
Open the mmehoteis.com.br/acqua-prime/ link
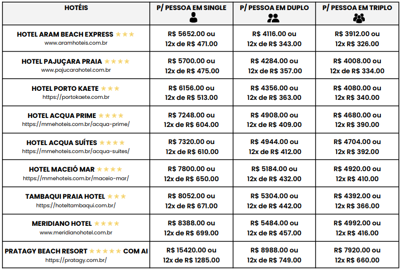click(x=76, y=124)
